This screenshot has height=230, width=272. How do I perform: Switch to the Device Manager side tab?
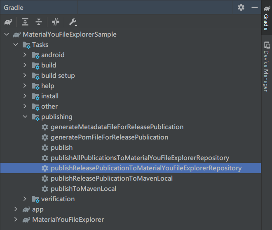267,67
